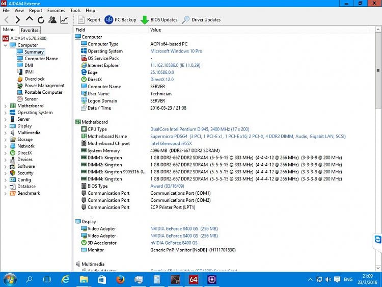Open the Help menu

[90, 11]
